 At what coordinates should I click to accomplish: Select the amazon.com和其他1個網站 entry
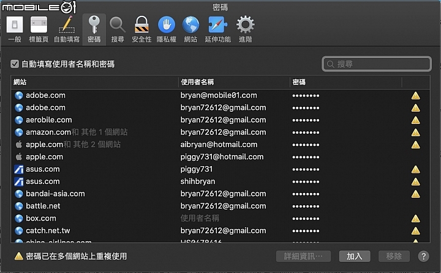(x=77, y=132)
